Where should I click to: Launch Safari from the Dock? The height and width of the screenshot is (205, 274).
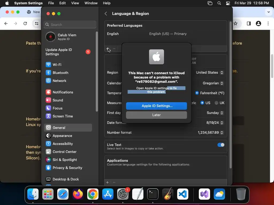(x=63, y=194)
